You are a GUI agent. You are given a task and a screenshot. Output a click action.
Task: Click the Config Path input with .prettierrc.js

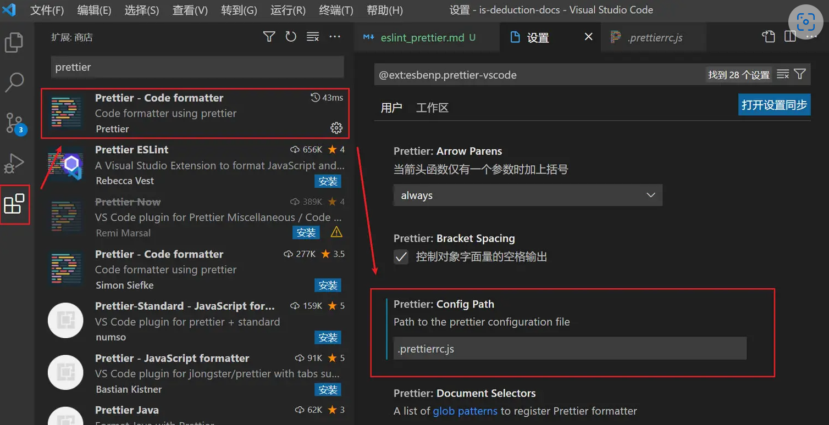click(x=570, y=349)
